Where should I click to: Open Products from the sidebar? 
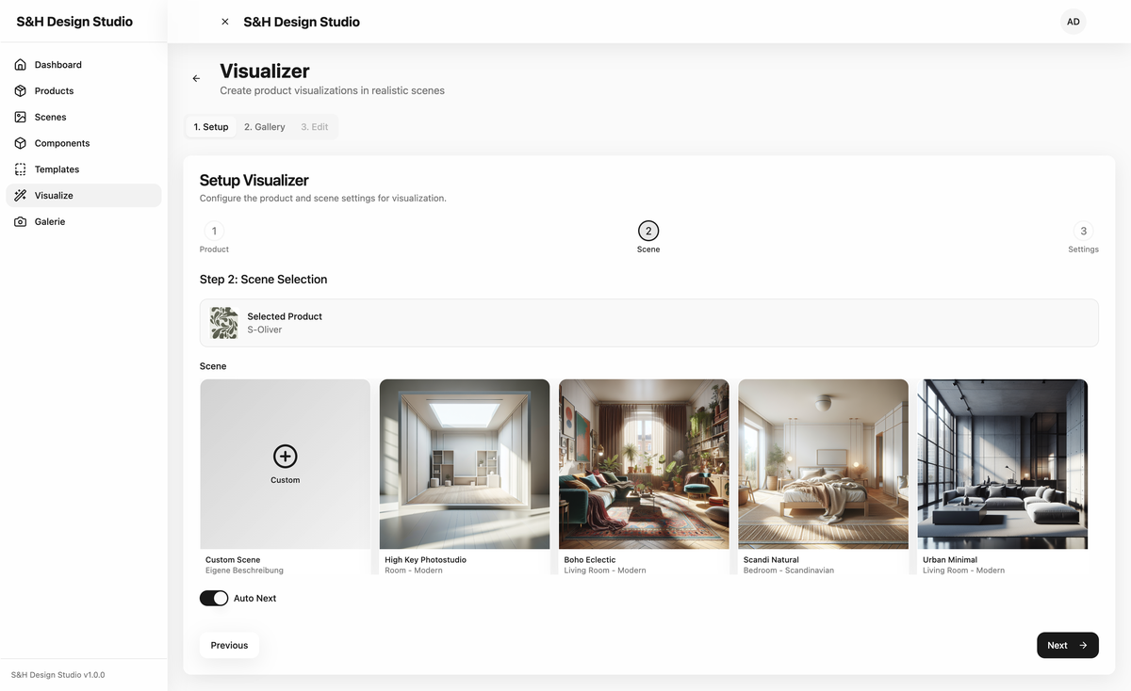(20, 90)
